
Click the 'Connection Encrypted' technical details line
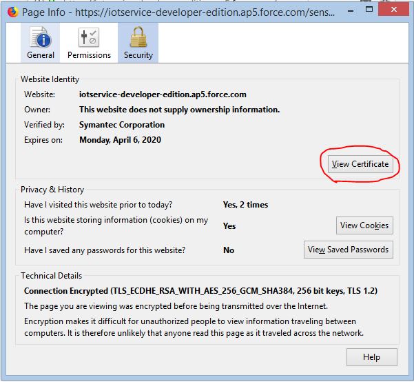[x=200, y=291]
